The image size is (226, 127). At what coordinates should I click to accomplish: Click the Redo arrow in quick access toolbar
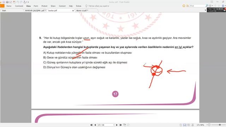pos(21,2)
